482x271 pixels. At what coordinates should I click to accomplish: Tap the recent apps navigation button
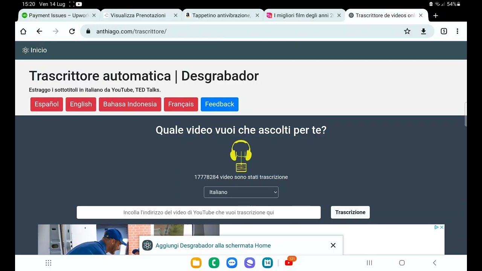click(369, 263)
